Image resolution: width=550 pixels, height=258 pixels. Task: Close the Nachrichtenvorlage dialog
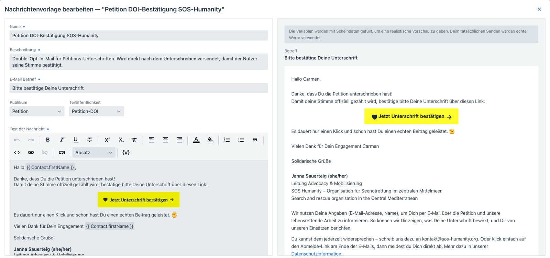click(539, 9)
